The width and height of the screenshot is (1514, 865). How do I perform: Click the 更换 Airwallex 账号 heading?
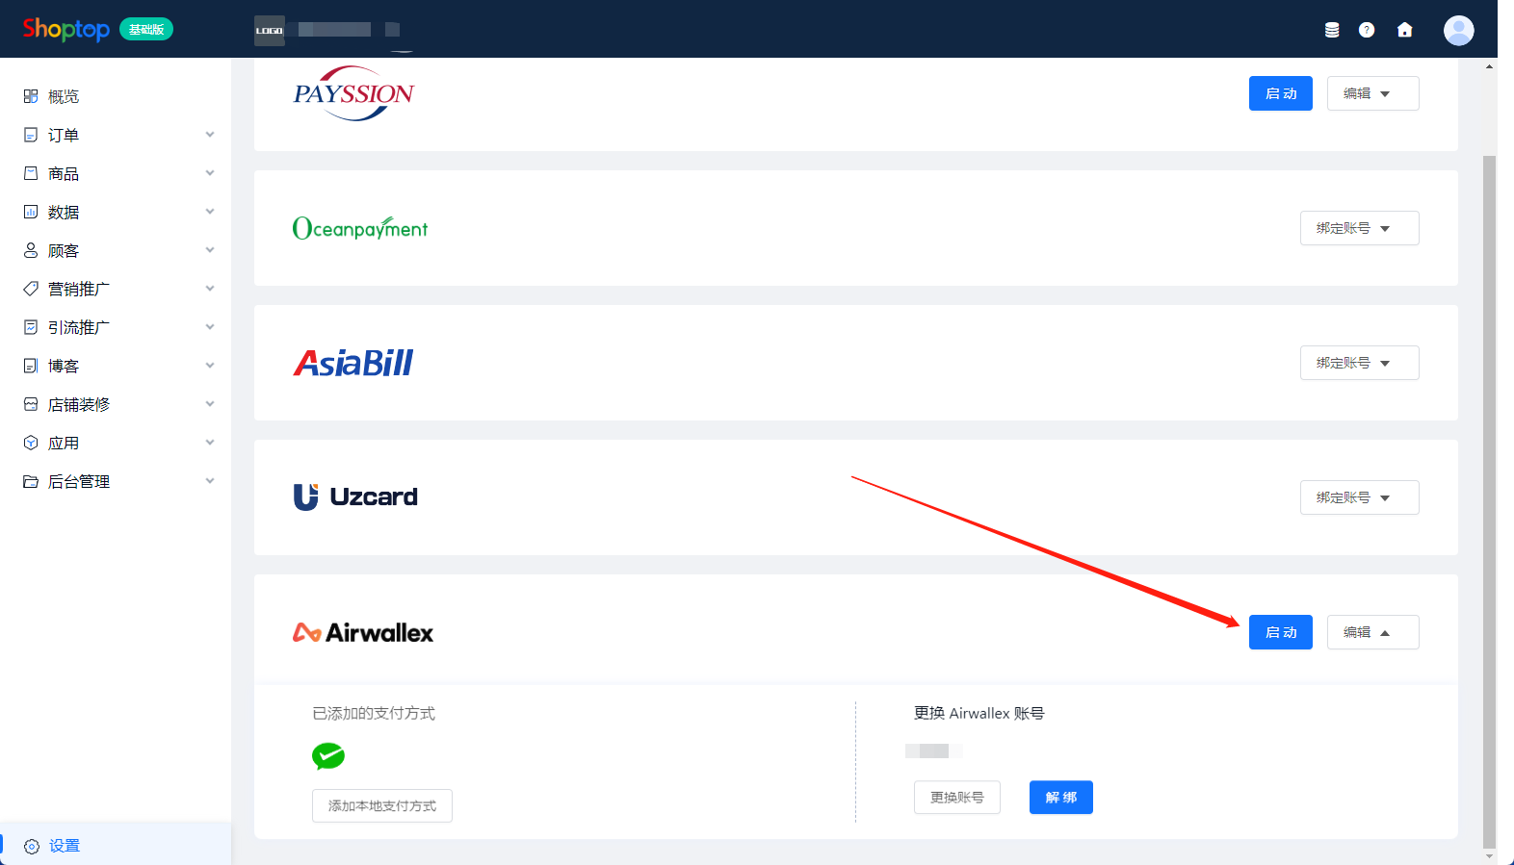(x=979, y=713)
